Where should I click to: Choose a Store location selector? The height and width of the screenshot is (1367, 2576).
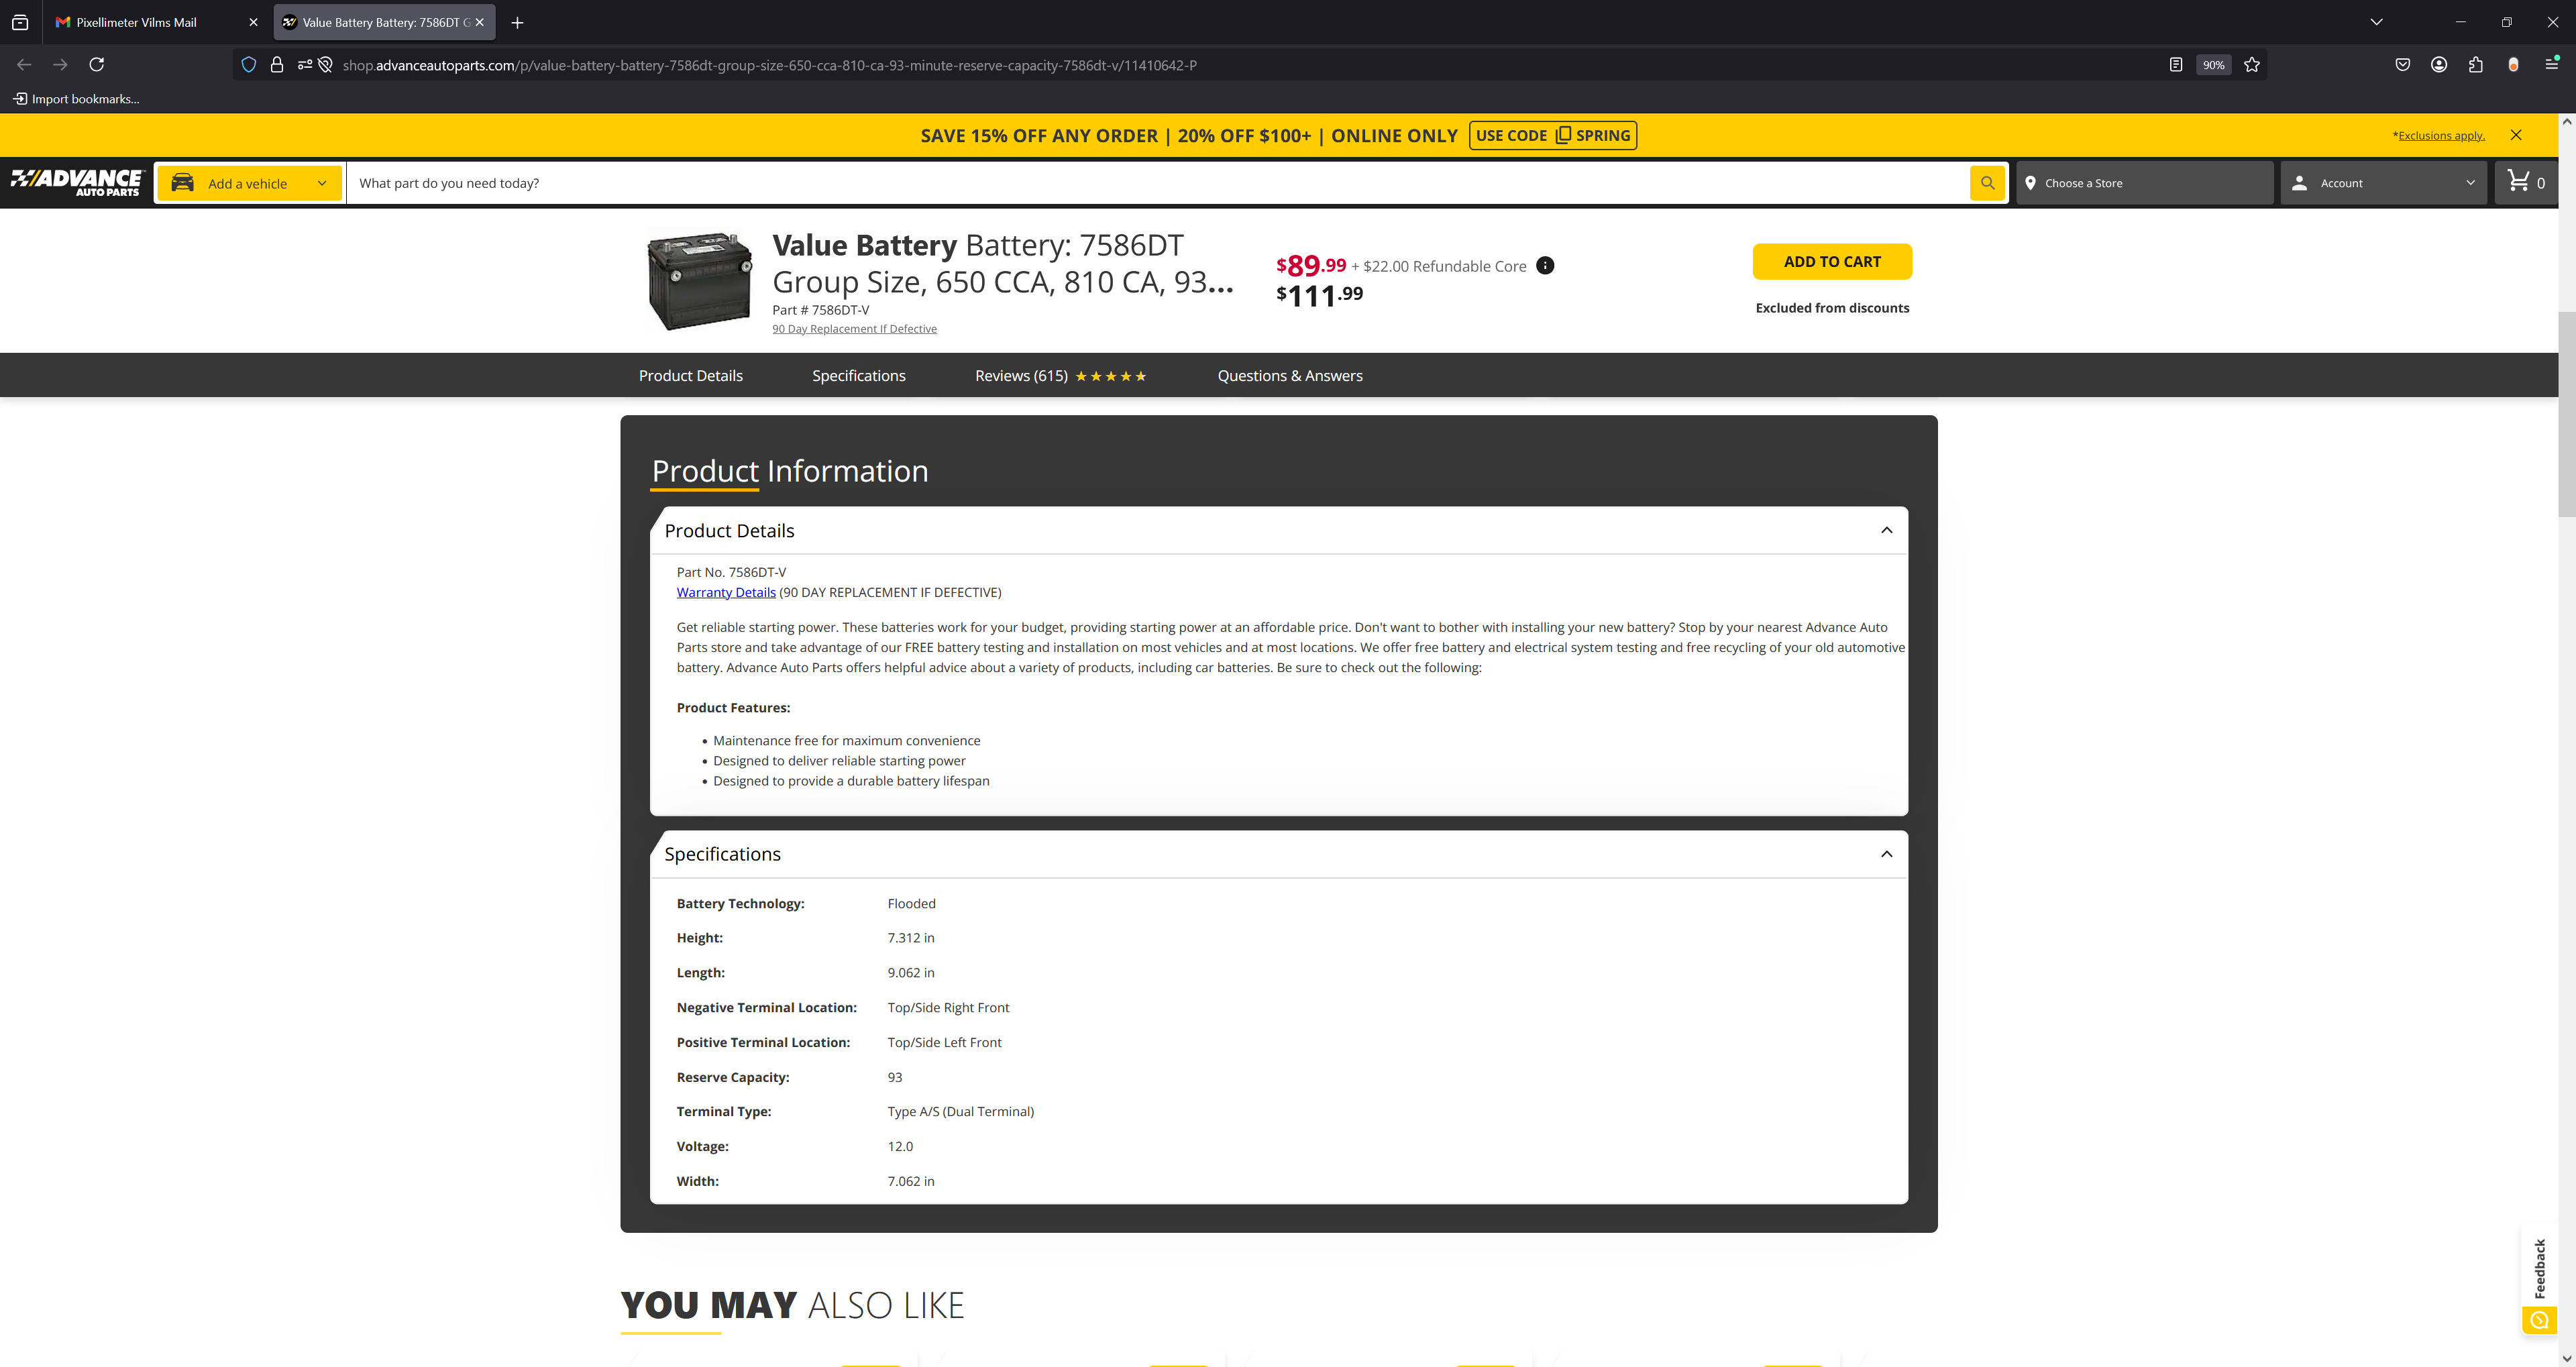pyautogui.click(x=2144, y=183)
